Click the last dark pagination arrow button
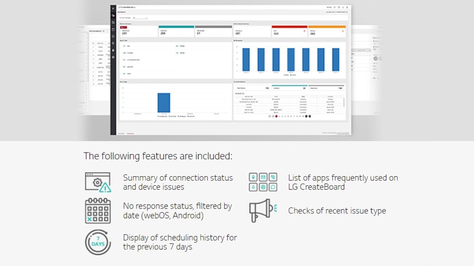Viewport: 474px width, 266px height. point(310,116)
